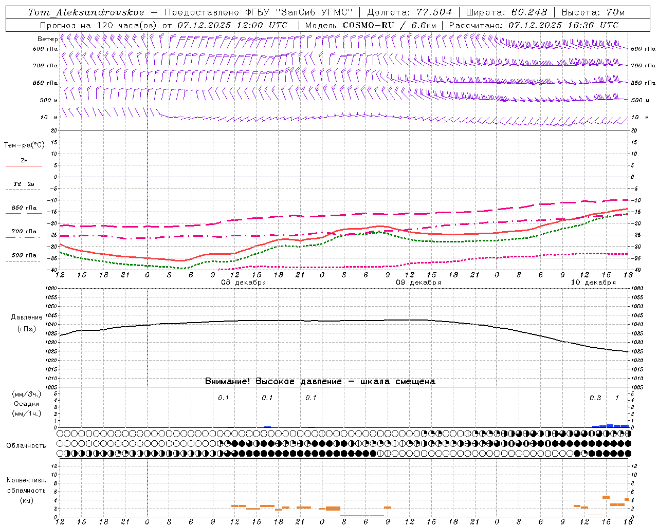Click the Давление panel label
Screen dimensions: 658x526
[x=26, y=317]
